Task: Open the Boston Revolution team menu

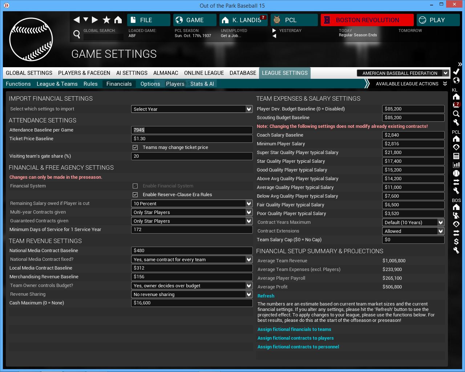Action: [x=367, y=20]
